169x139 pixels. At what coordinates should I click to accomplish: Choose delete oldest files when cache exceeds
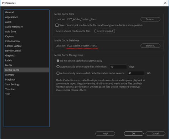[58, 73]
